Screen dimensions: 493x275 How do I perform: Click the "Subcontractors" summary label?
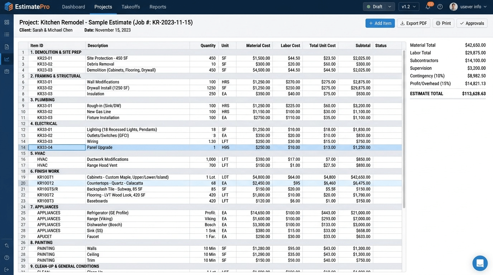coord(424,61)
